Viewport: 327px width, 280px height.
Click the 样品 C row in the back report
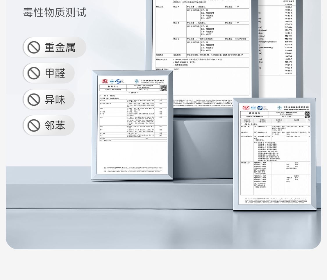point(176,39)
